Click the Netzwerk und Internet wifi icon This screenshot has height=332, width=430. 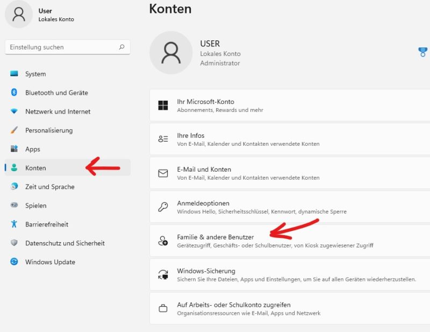click(14, 111)
